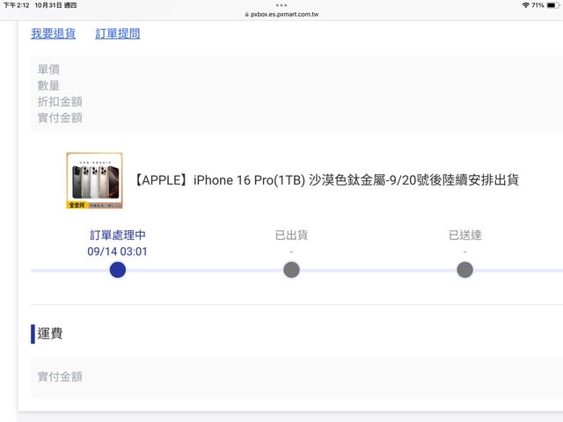Tap the battery status icon

[553, 5]
